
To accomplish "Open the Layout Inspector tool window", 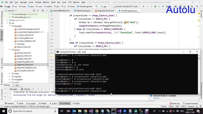I will pyautogui.click(x=190, y=104).
